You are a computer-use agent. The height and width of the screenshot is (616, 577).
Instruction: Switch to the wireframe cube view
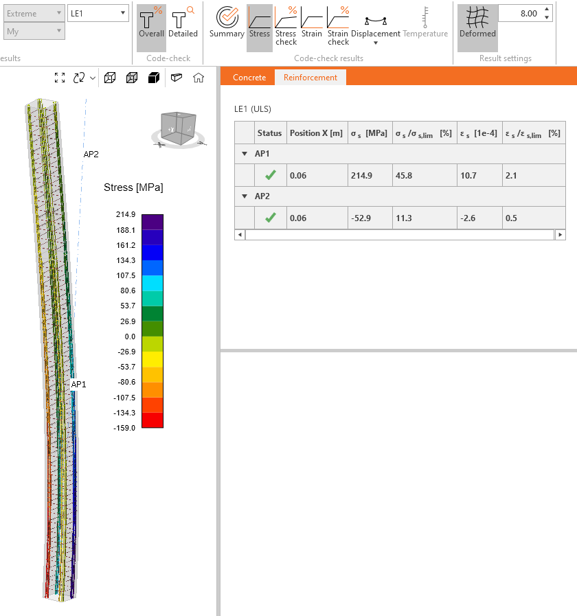(110, 78)
